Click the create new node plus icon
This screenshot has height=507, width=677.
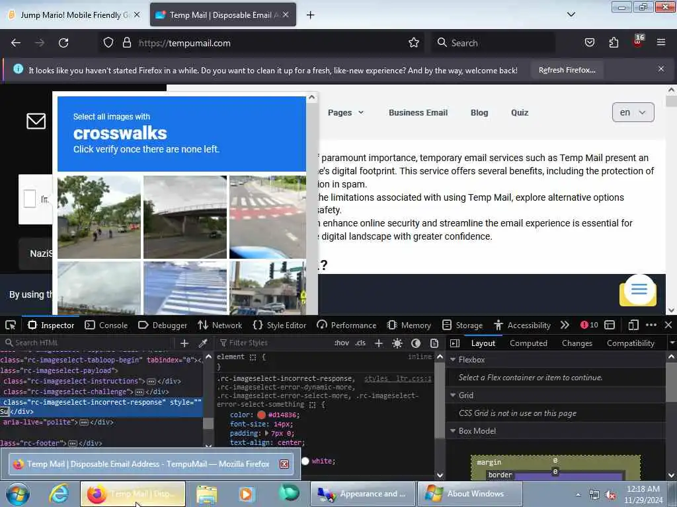coord(184,343)
